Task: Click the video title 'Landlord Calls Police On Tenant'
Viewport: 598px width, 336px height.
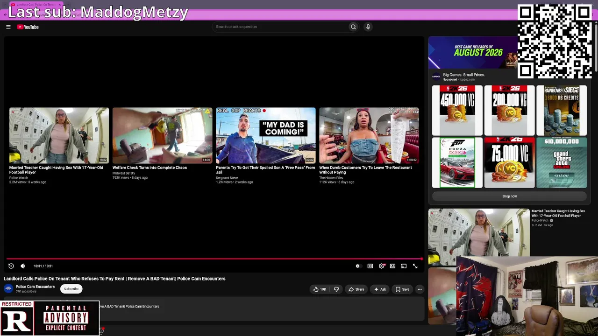Action: point(114,279)
